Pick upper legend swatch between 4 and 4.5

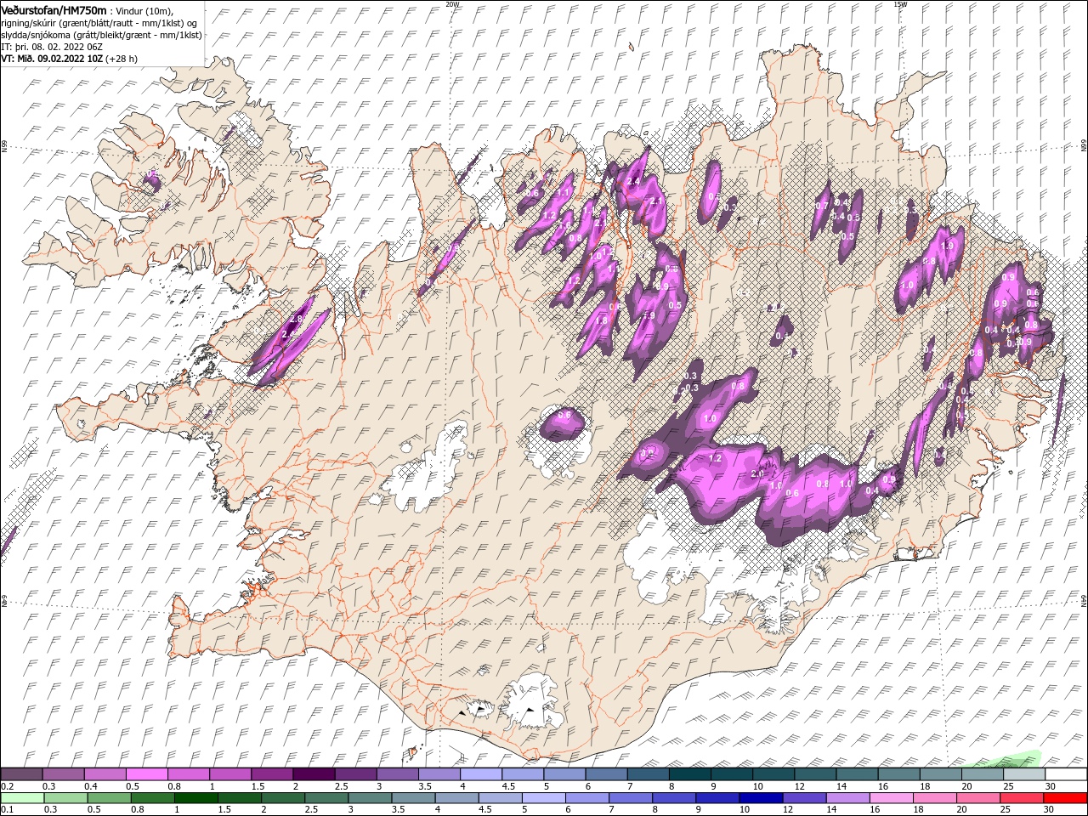click(x=480, y=774)
